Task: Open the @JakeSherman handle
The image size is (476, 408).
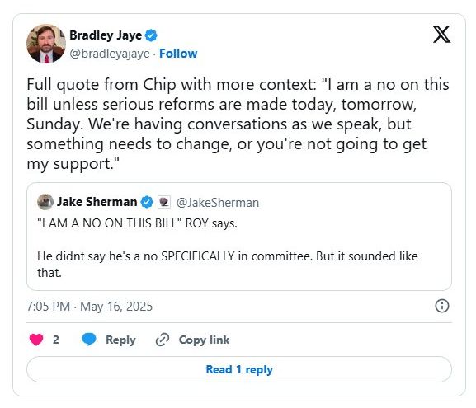Action: pyautogui.click(x=218, y=203)
